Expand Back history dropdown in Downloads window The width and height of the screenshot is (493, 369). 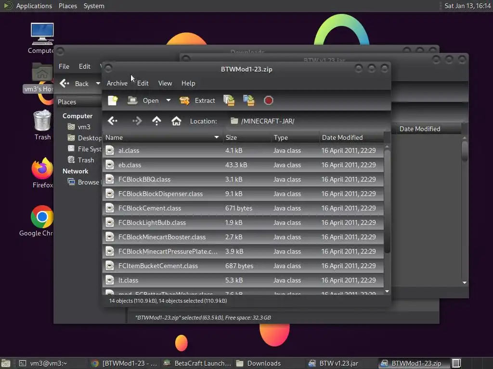click(98, 84)
